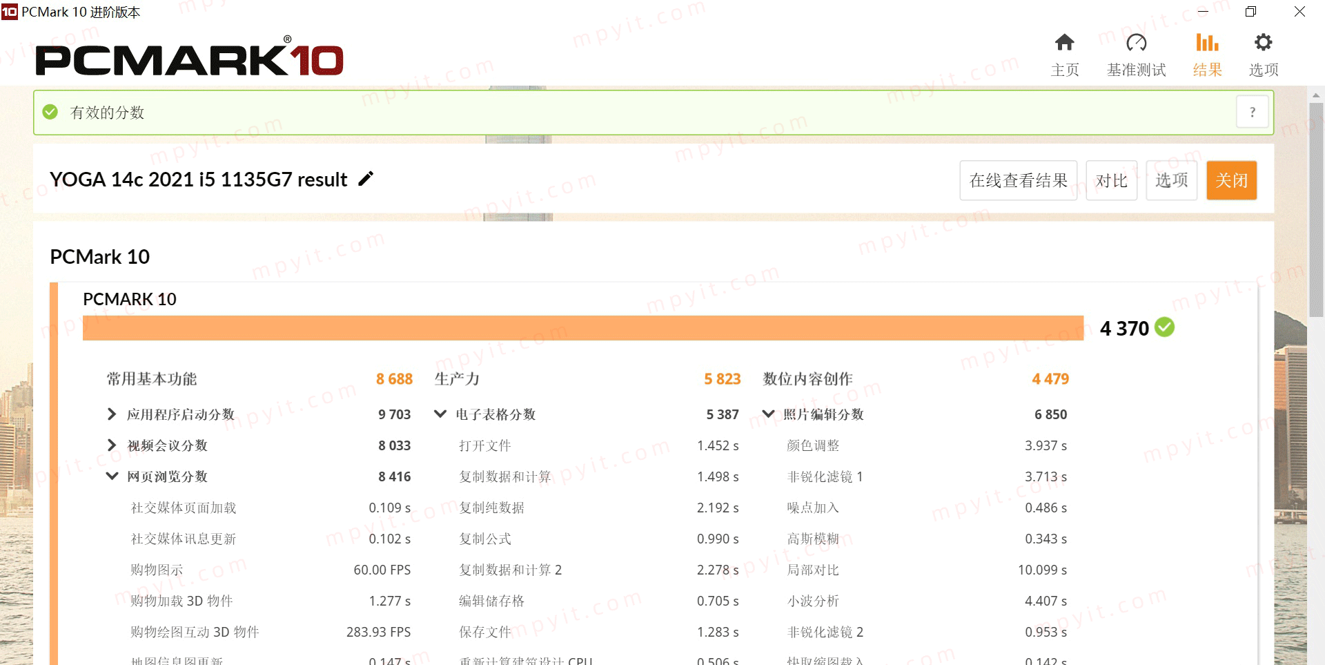Click the PCMark 10 title bar app icon
The image size is (1325, 665).
10,12
